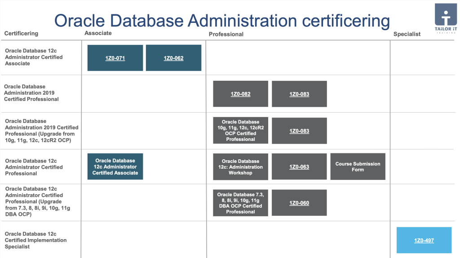This screenshot has width=460, height=258.
Task: Open 1Z0-083 in the Upgrade from 10g row
Action: (x=299, y=131)
